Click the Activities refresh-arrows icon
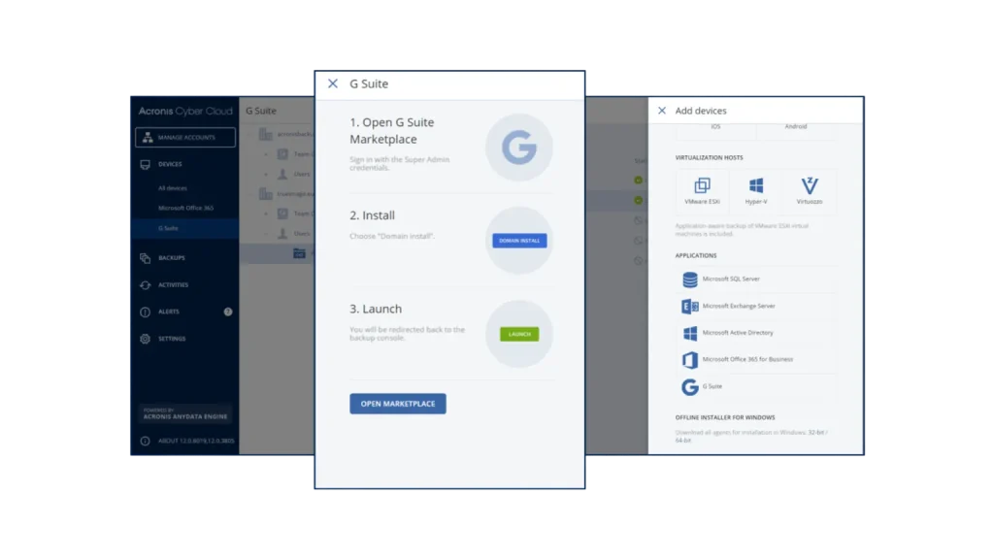 (146, 285)
